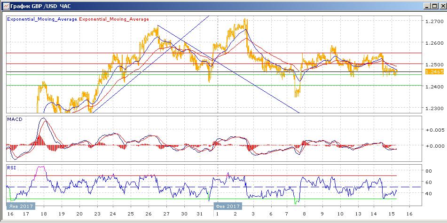Select the MACD indicator panel label
Viewport: 447px width, 223px height.
click(x=15, y=120)
